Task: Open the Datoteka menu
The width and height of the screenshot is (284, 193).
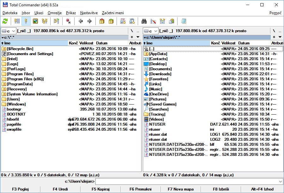Action: (x=10, y=13)
